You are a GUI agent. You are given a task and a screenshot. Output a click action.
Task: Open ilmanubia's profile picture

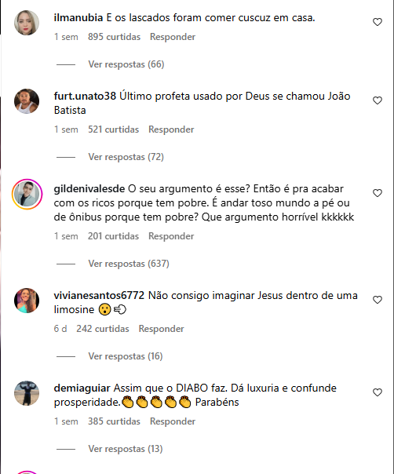27,23
